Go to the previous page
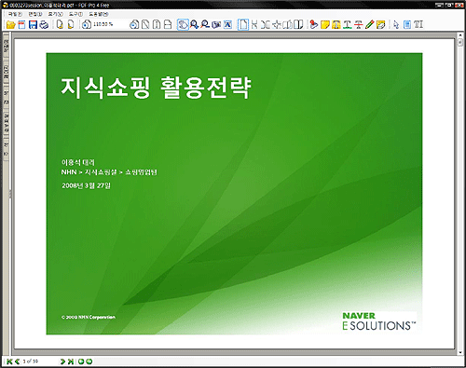The image size is (466, 368). 17,361
